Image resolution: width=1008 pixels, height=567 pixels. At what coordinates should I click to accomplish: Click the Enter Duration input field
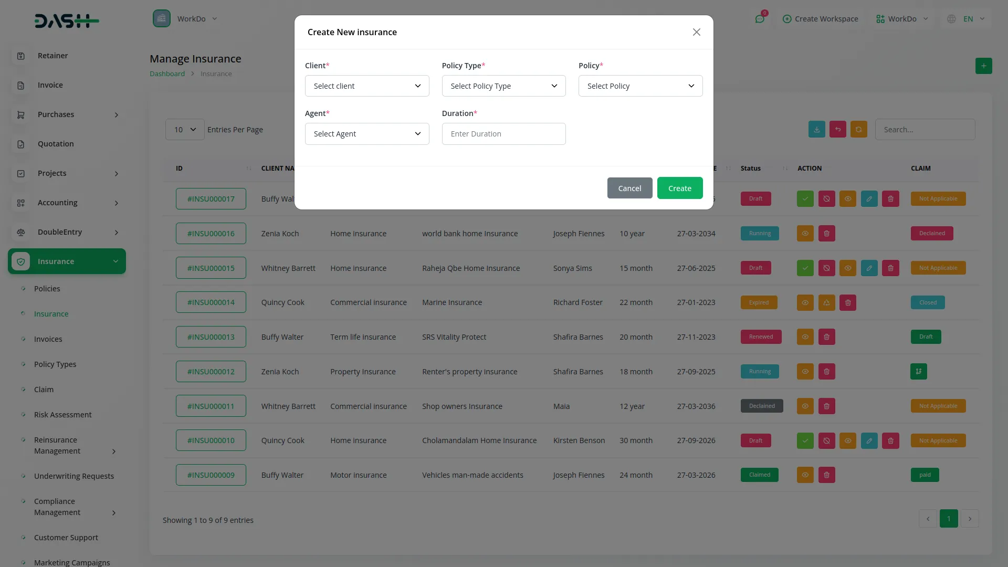click(x=503, y=134)
